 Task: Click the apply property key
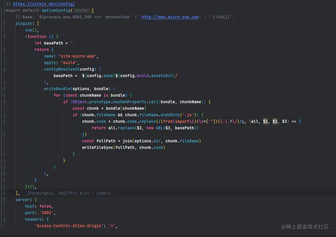(x=50, y=63)
